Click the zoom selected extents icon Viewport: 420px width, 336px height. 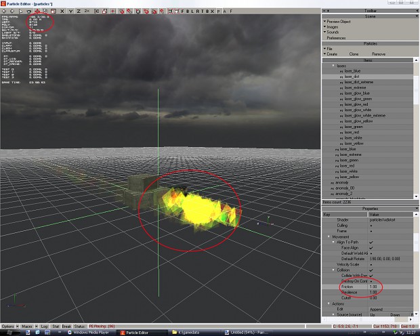click(177, 12)
